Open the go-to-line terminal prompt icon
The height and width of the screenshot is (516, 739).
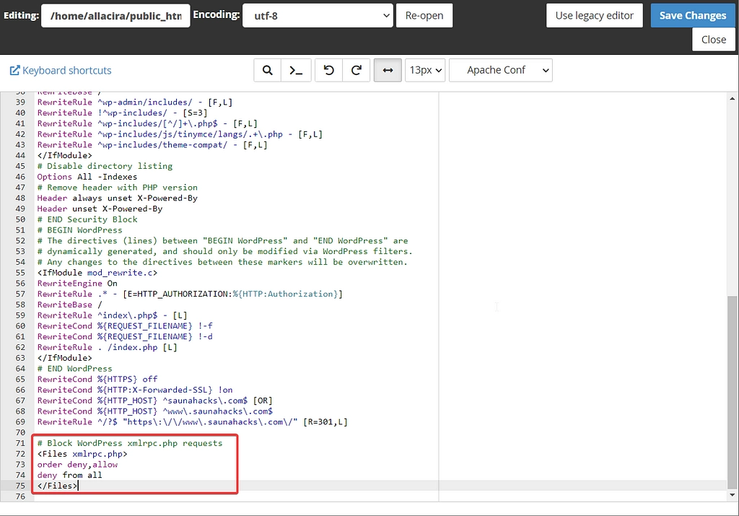(296, 70)
